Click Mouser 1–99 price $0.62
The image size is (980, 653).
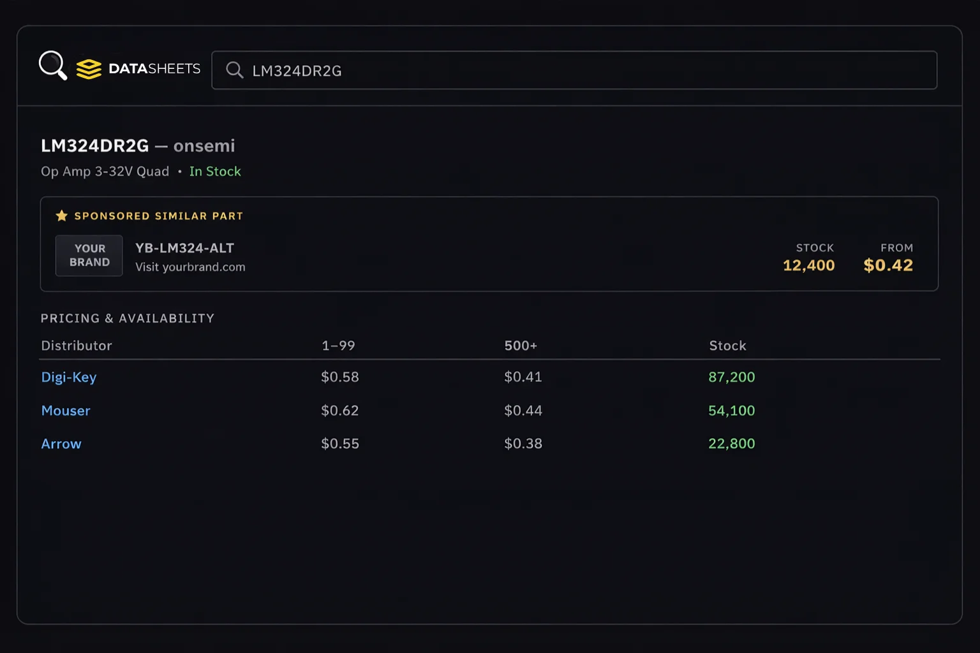pos(340,411)
